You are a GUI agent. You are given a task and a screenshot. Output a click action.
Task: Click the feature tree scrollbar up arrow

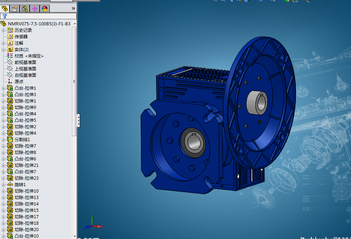74,24
